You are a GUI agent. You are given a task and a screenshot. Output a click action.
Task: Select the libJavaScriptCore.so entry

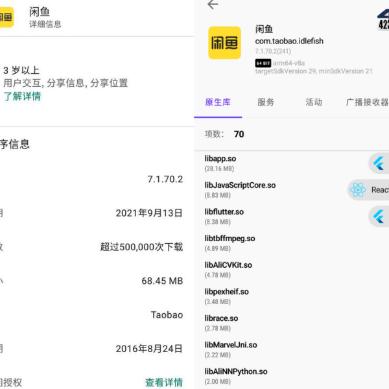point(292,190)
